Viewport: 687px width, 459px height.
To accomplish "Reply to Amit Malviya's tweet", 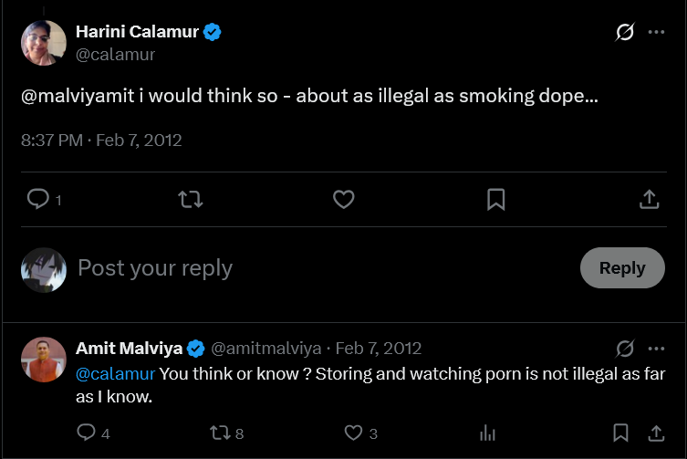I will [x=87, y=433].
